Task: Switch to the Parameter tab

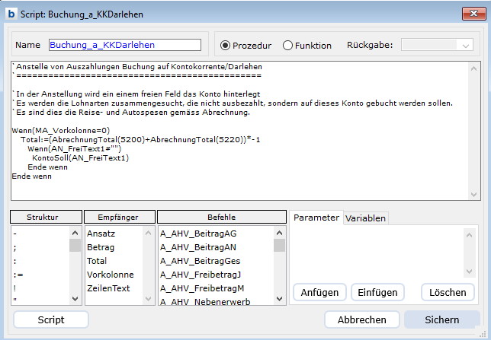Action: [x=316, y=218]
